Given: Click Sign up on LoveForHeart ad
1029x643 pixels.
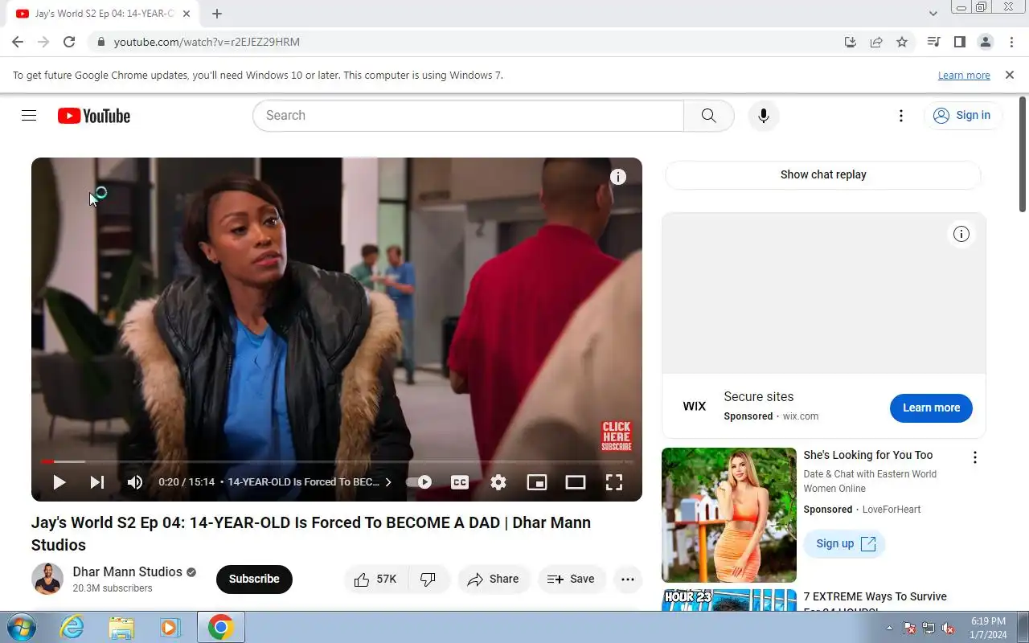Looking at the screenshot, I should tap(844, 543).
